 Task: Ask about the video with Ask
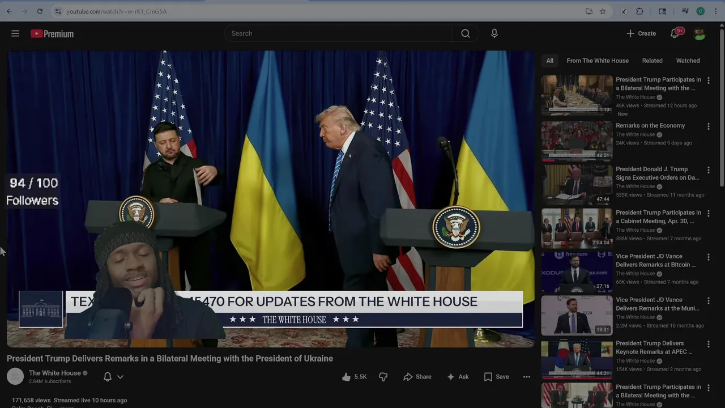click(458, 377)
